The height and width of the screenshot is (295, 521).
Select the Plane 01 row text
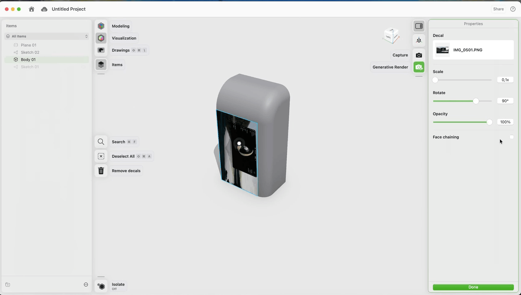coord(29,45)
